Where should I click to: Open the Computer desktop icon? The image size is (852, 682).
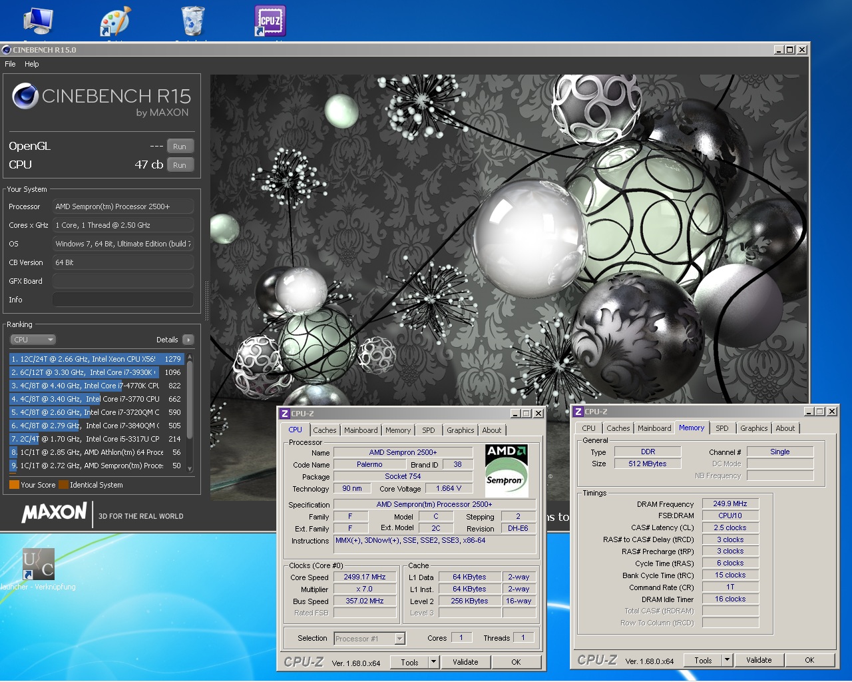38,20
